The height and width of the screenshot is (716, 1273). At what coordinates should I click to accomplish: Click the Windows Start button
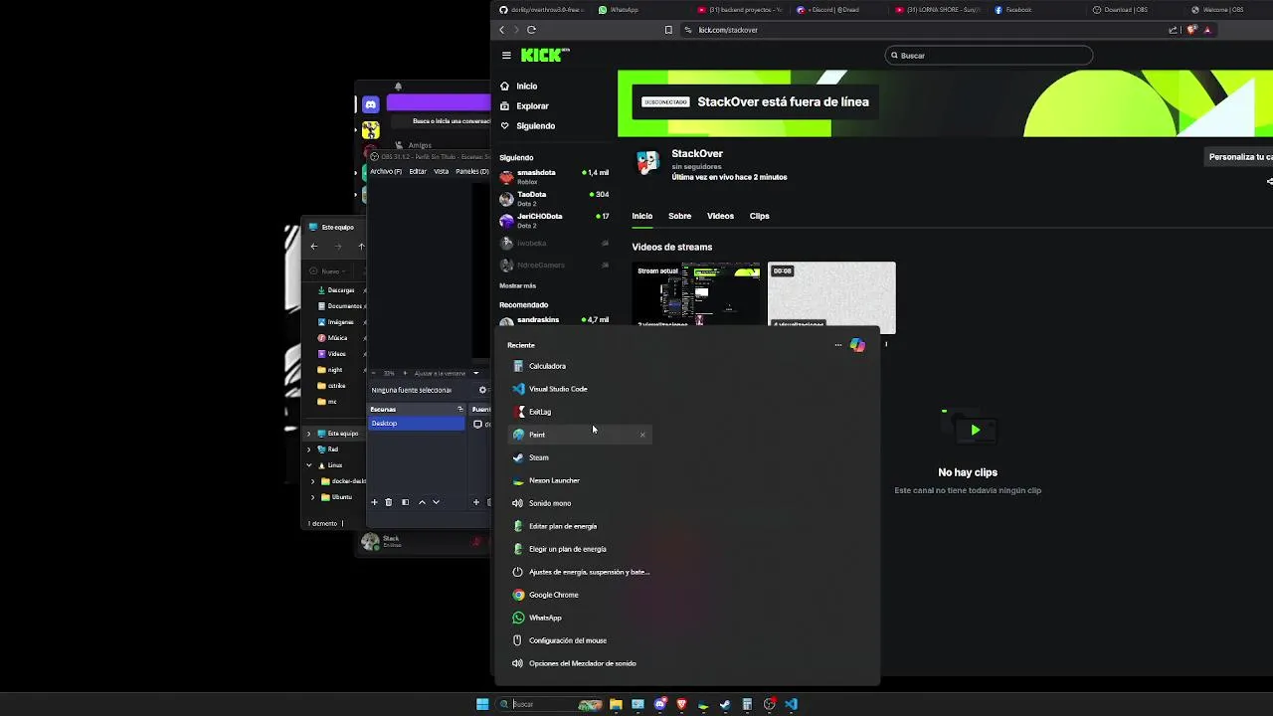482,704
